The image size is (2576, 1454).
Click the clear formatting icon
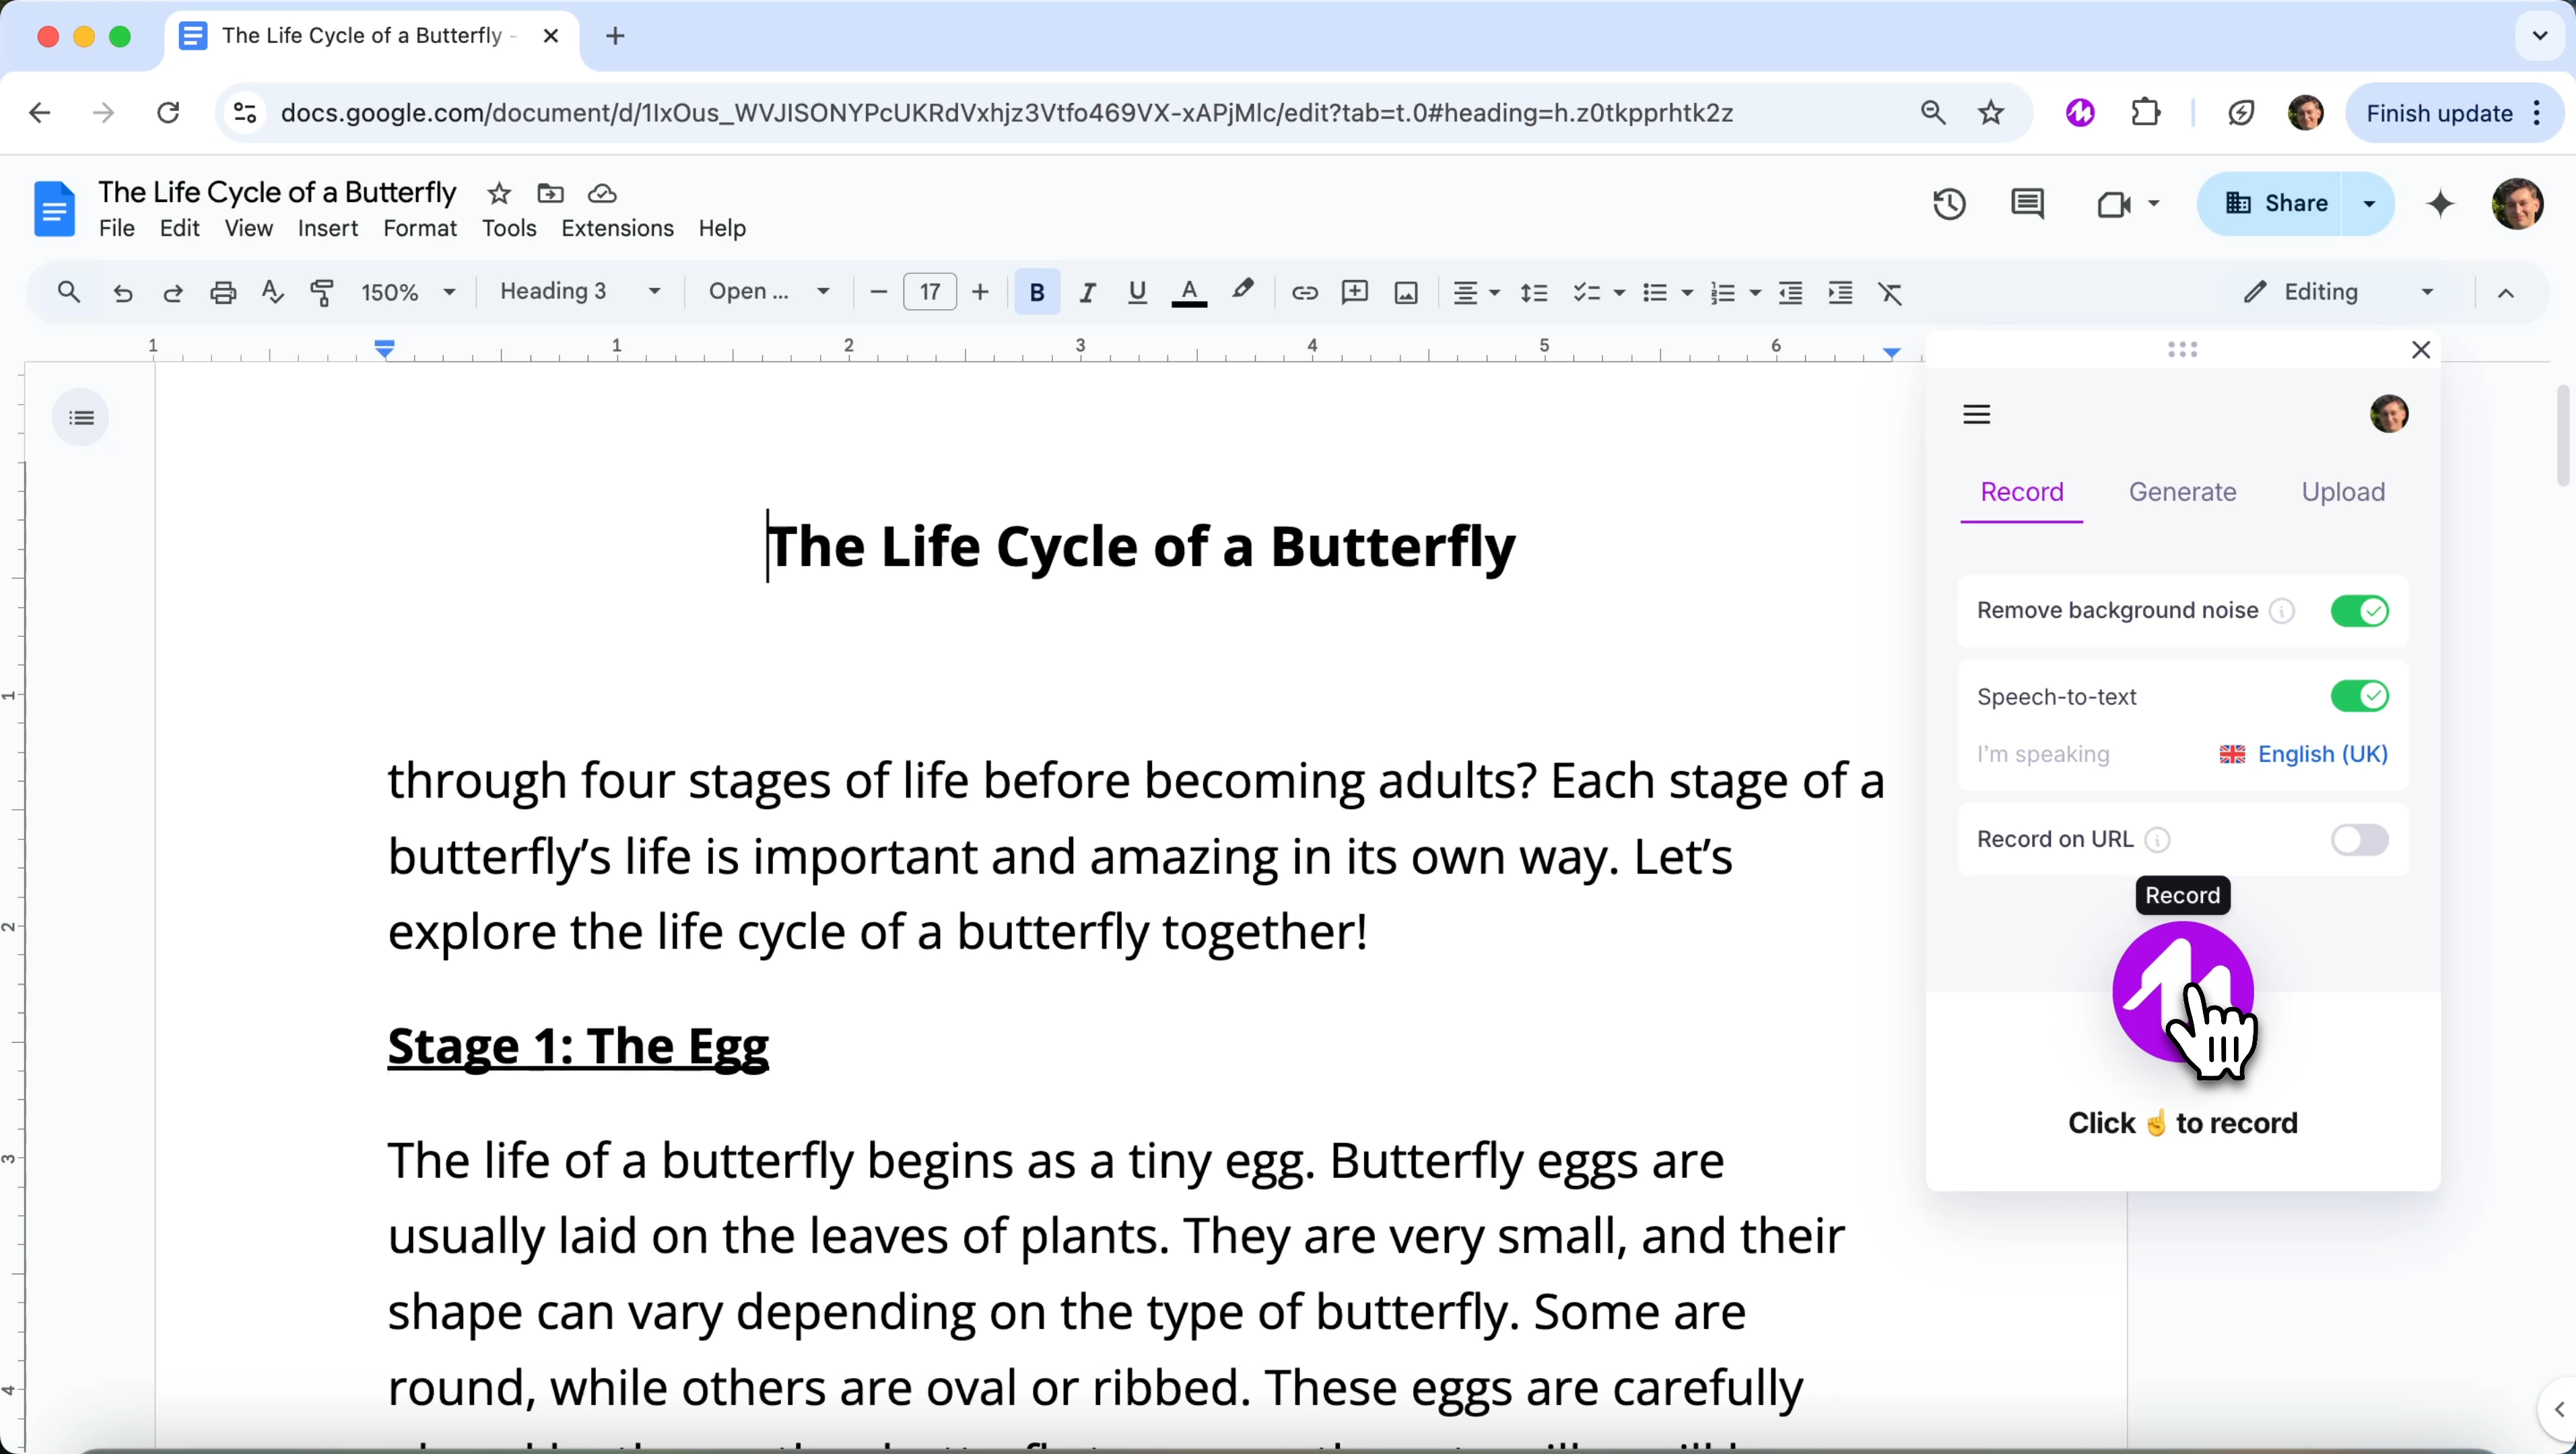pyautogui.click(x=1890, y=292)
